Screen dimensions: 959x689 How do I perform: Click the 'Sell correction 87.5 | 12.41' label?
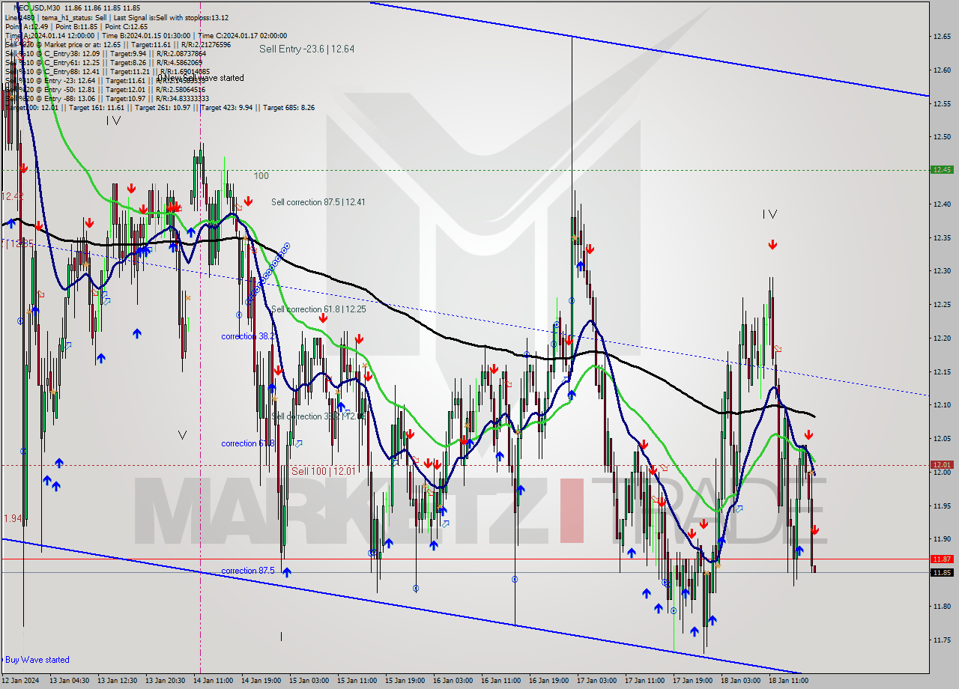click(318, 202)
